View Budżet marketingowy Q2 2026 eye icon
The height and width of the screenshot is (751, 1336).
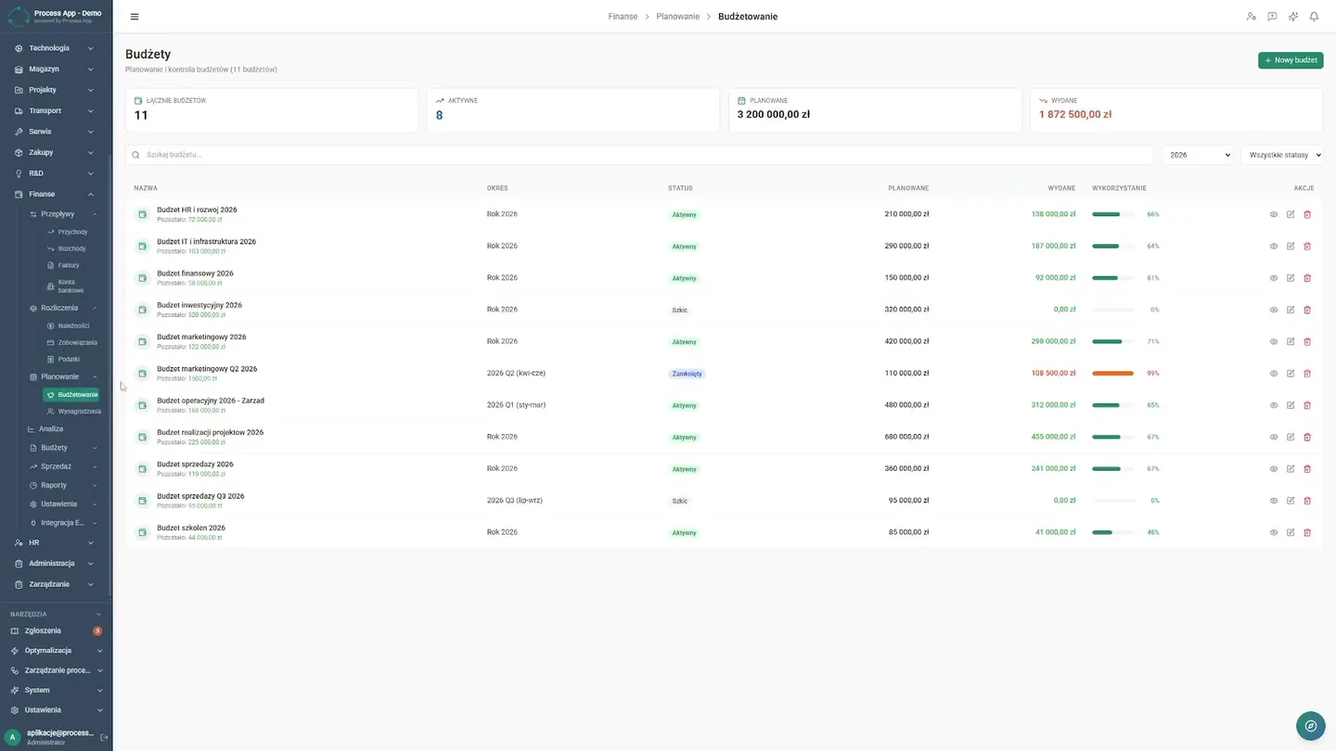pyautogui.click(x=1274, y=374)
